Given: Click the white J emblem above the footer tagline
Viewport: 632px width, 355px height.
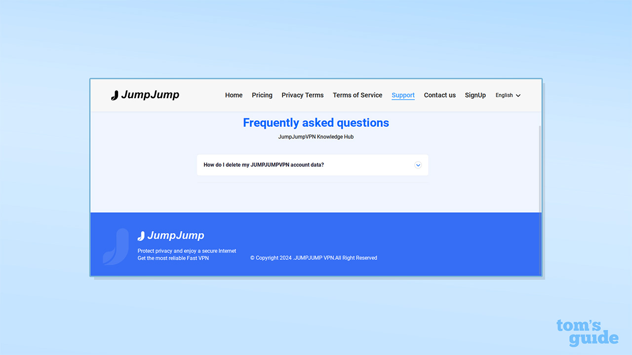Looking at the screenshot, I should click(x=141, y=235).
